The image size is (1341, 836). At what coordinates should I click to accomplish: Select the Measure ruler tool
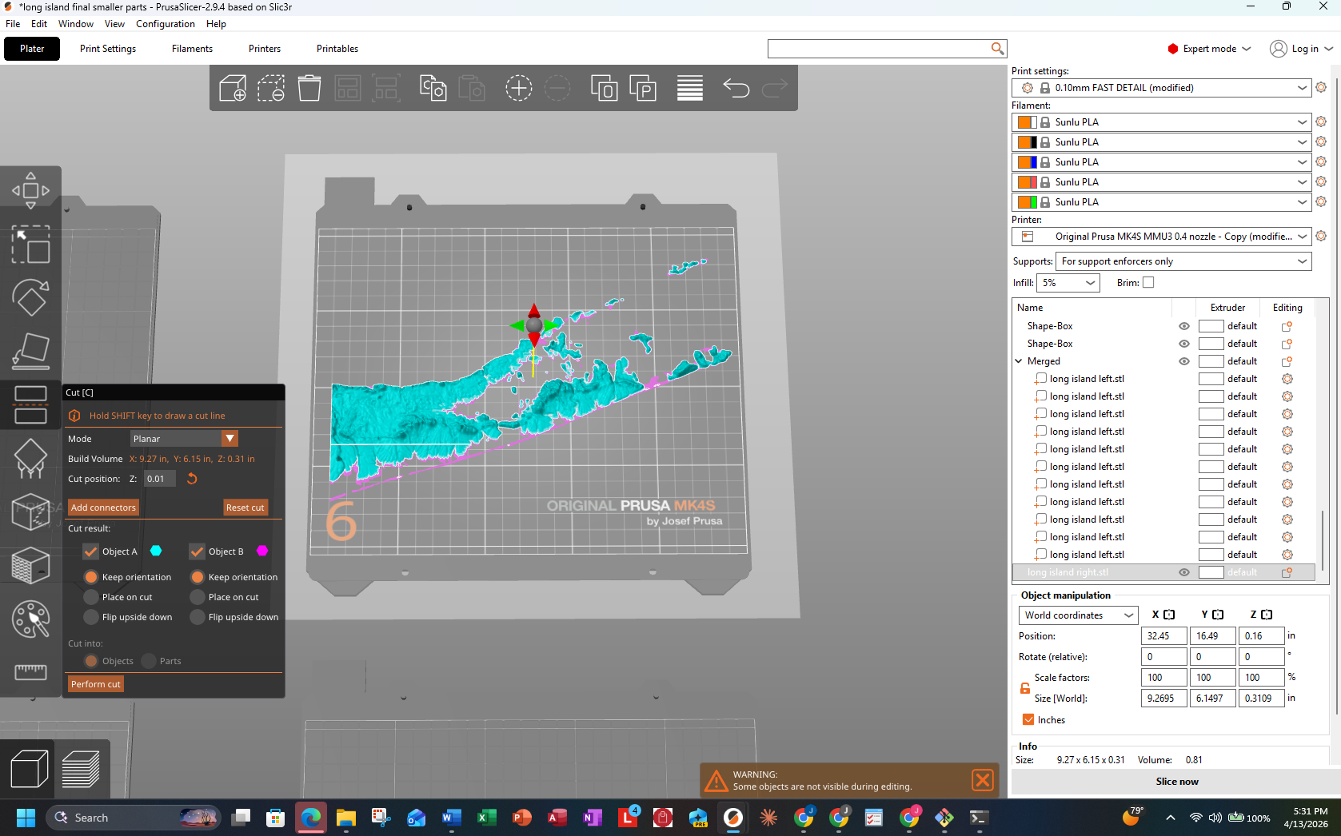30,671
